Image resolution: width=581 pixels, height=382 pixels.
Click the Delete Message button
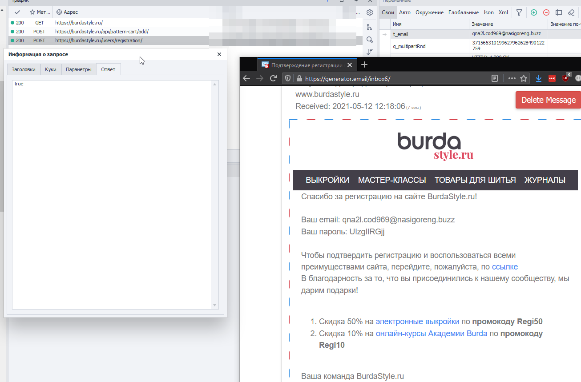(548, 100)
